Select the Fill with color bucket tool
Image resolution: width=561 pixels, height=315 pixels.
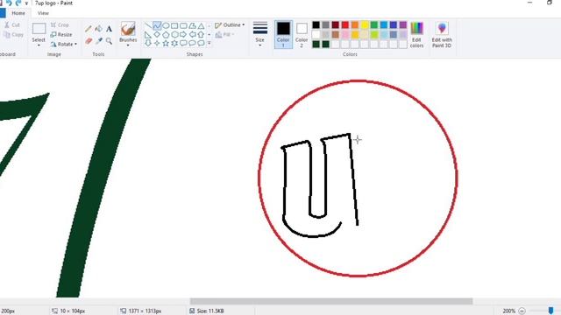coord(99,29)
